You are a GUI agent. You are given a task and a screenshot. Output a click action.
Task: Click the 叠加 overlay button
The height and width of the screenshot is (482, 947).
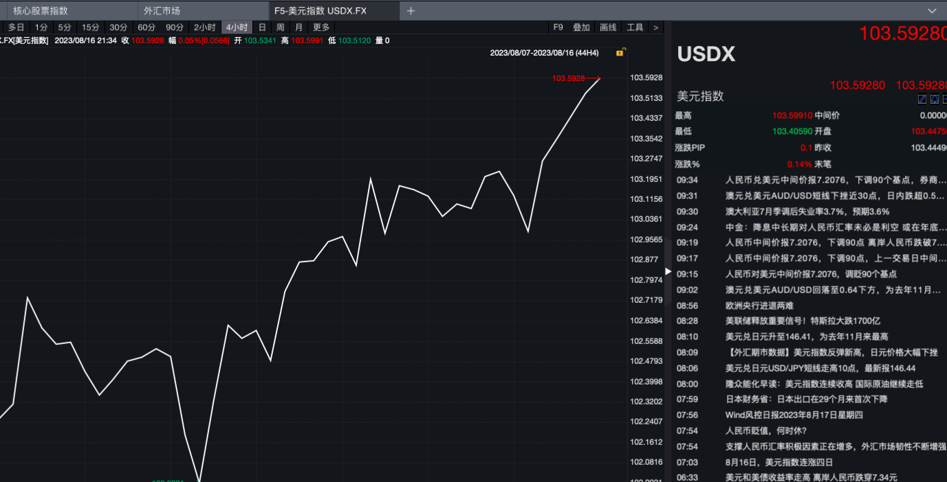(x=581, y=27)
